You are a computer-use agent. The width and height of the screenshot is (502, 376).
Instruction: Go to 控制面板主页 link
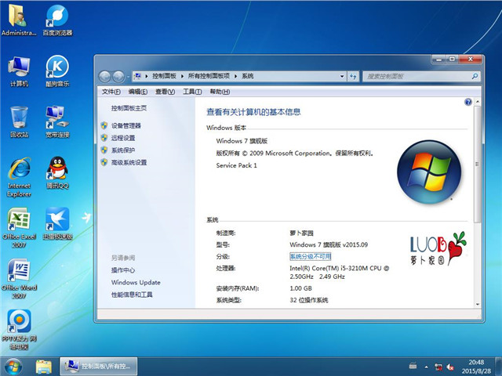(129, 108)
